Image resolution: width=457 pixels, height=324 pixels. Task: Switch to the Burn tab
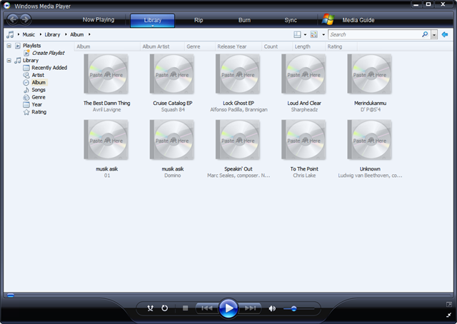pos(244,20)
